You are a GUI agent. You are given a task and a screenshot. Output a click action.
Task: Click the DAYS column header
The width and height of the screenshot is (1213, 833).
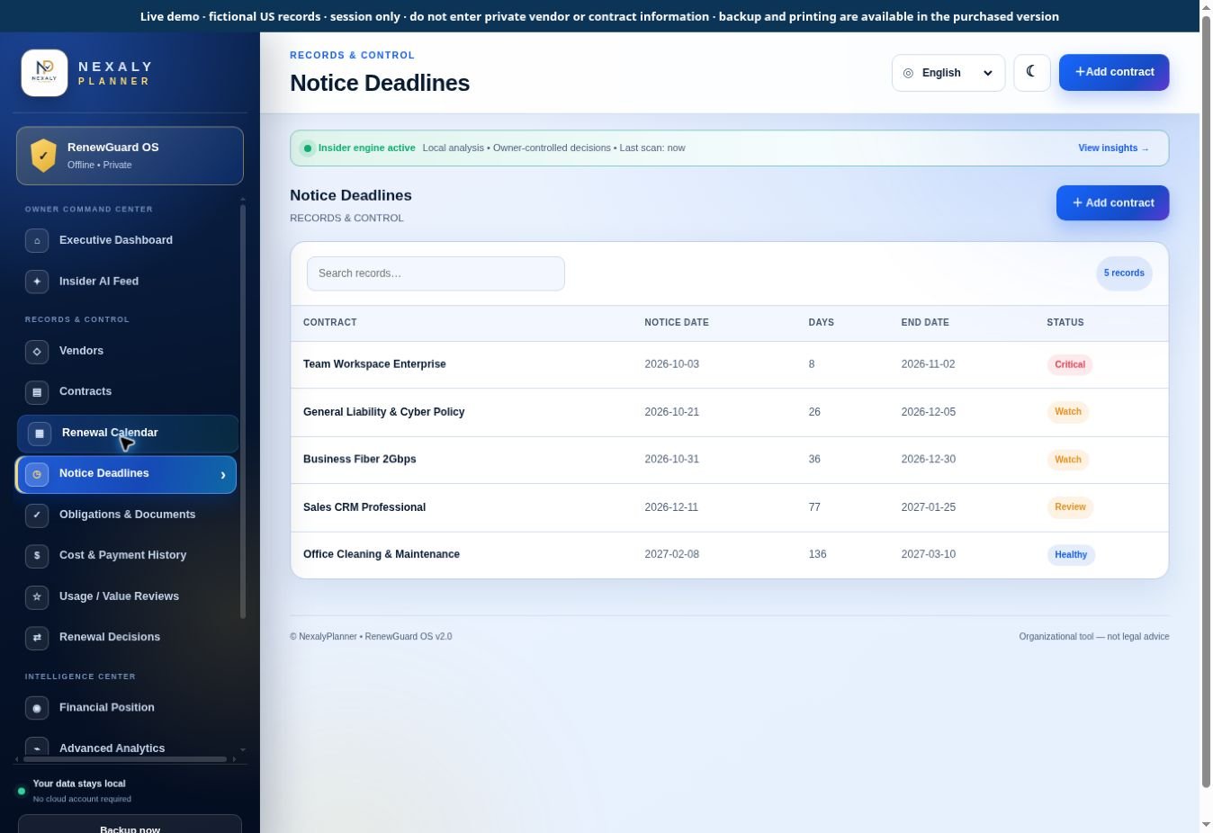pos(821,323)
